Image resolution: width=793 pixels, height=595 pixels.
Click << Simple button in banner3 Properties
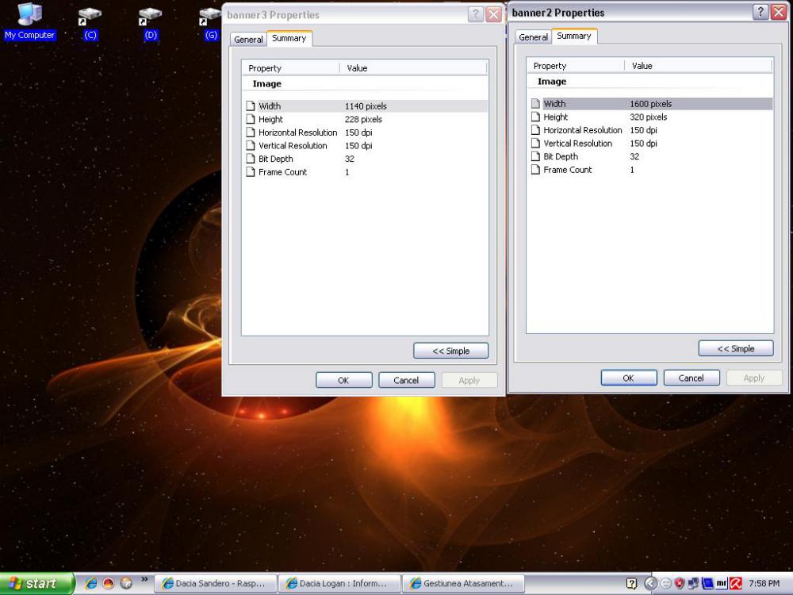click(x=450, y=351)
